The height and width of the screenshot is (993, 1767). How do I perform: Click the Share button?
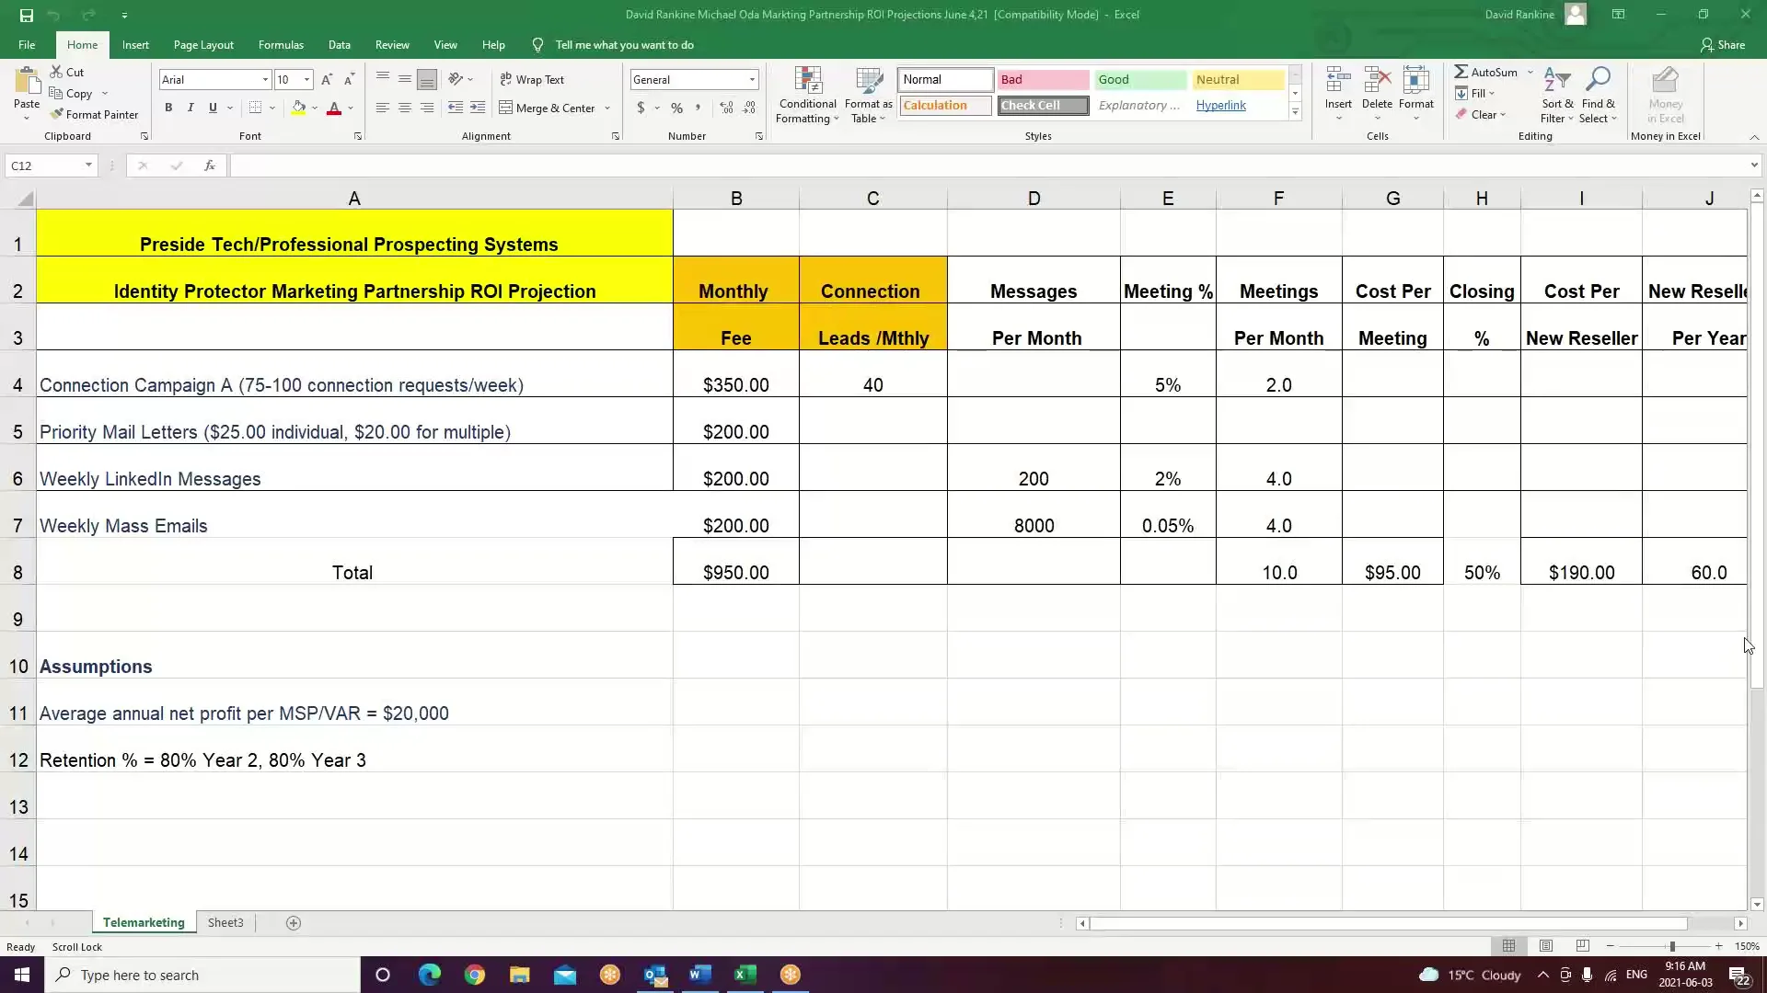pos(1722,44)
